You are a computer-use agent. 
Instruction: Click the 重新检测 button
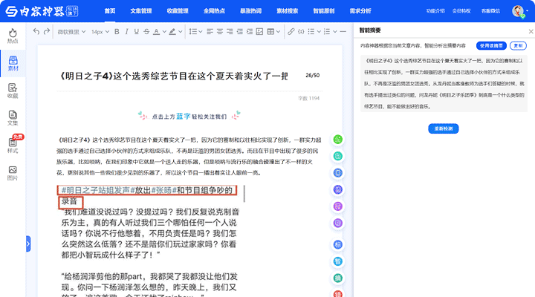[443, 128]
